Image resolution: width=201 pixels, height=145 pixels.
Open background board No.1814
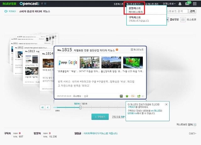click(x=47, y=71)
